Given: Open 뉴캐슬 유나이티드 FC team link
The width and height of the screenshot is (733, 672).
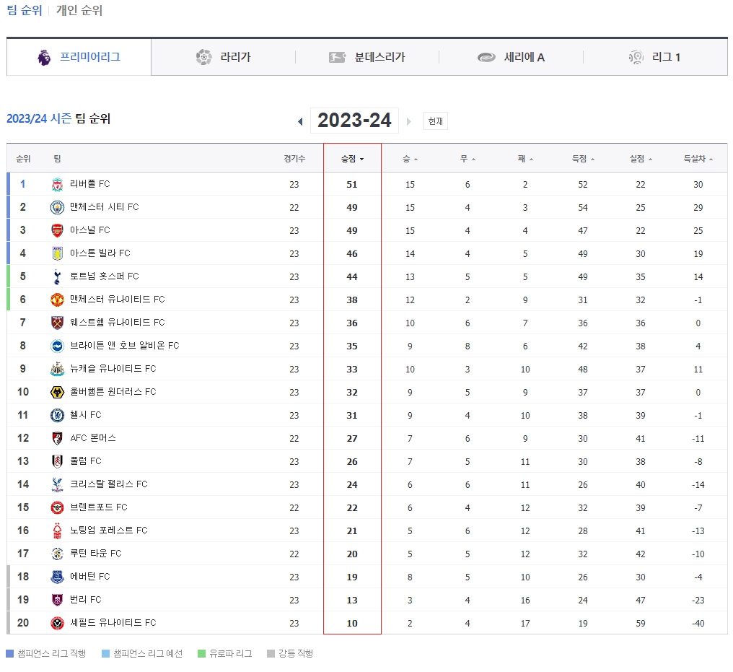Looking at the screenshot, I should click(x=113, y=369).
